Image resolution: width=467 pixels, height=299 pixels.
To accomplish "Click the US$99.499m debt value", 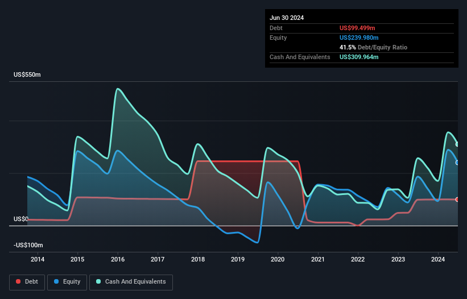I will pos(357,28).
